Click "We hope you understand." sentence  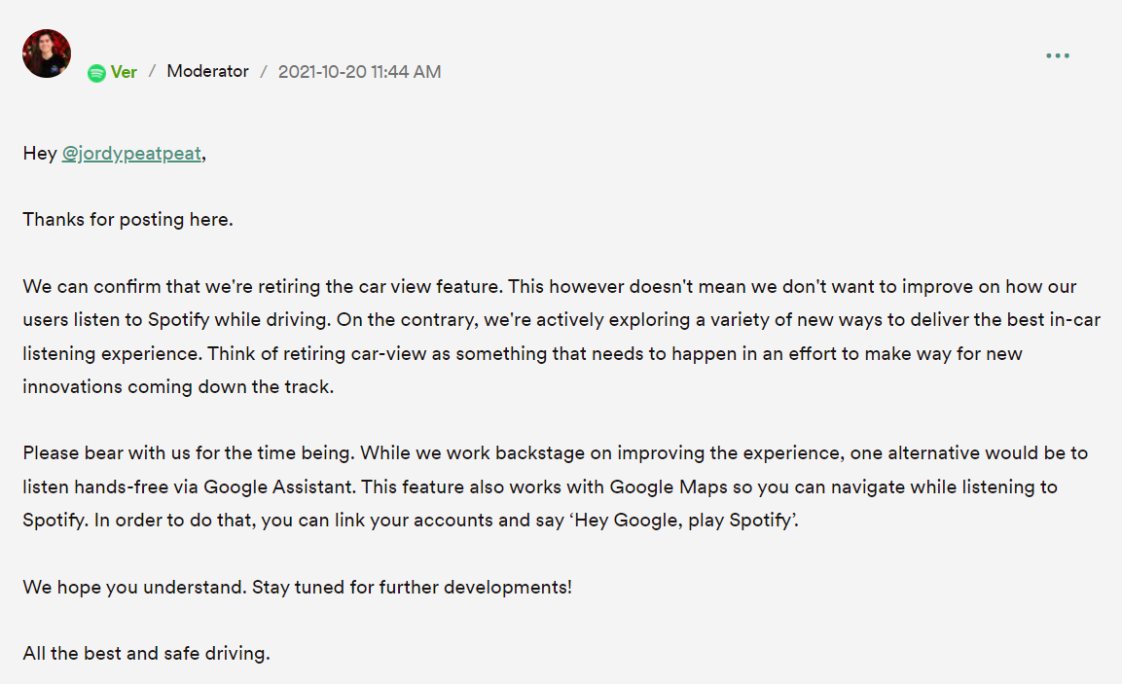[x=134, y=588]
